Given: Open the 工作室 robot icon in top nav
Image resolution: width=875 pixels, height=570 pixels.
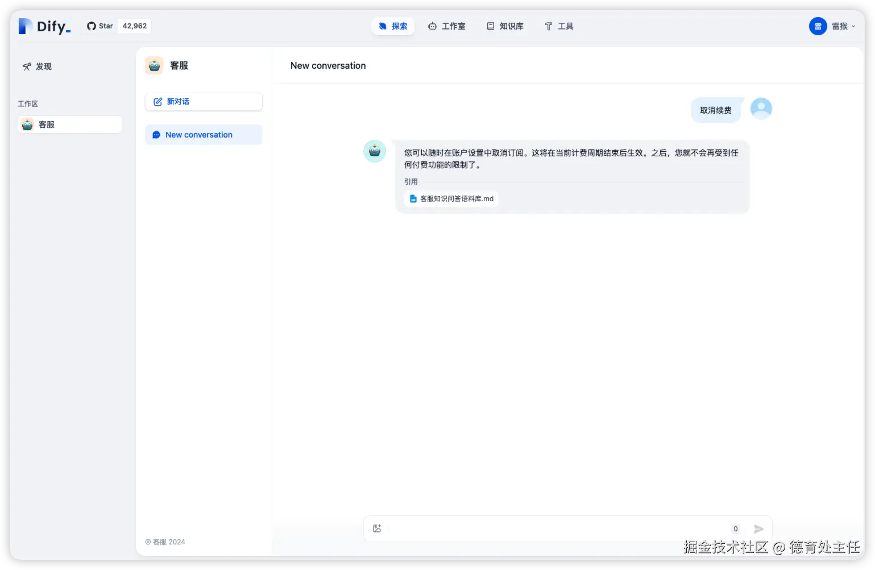Looking at the screenshot, I should (433, 26).
